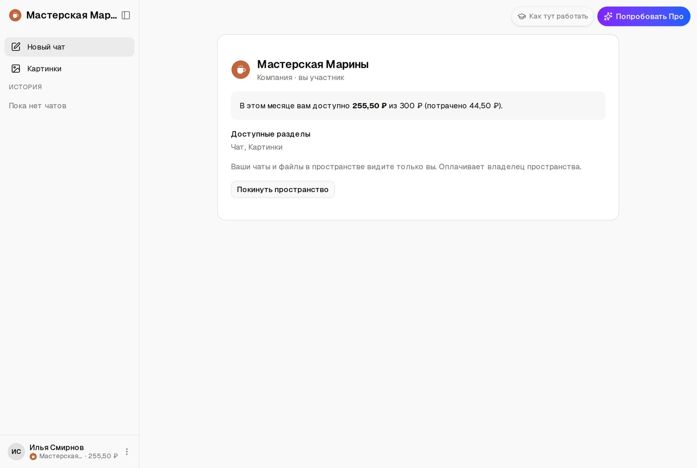Open the Картинки section
The height and width of the screenshot is (468, 697).
click(69, 68)
